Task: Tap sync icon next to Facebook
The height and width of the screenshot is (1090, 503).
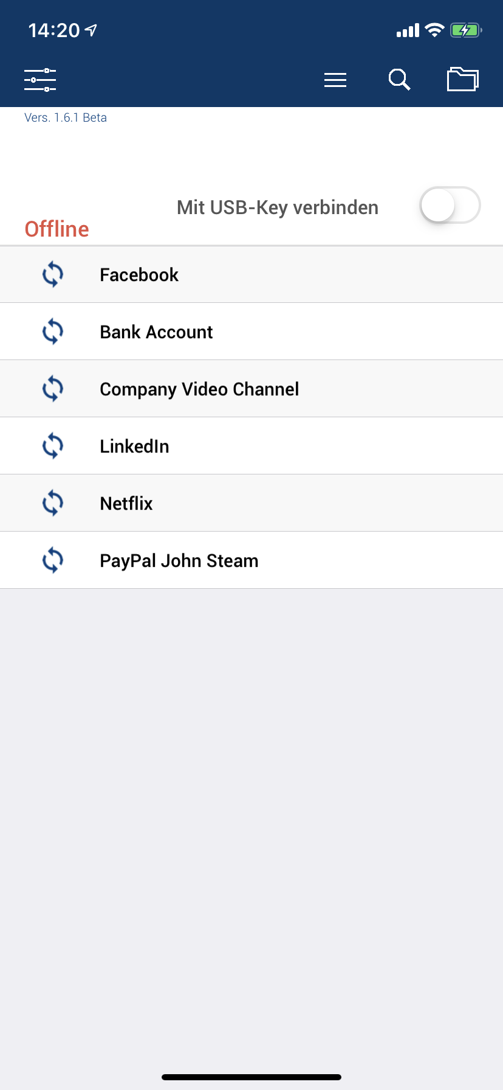Action: pyautogui.click(x=53, y=274)
